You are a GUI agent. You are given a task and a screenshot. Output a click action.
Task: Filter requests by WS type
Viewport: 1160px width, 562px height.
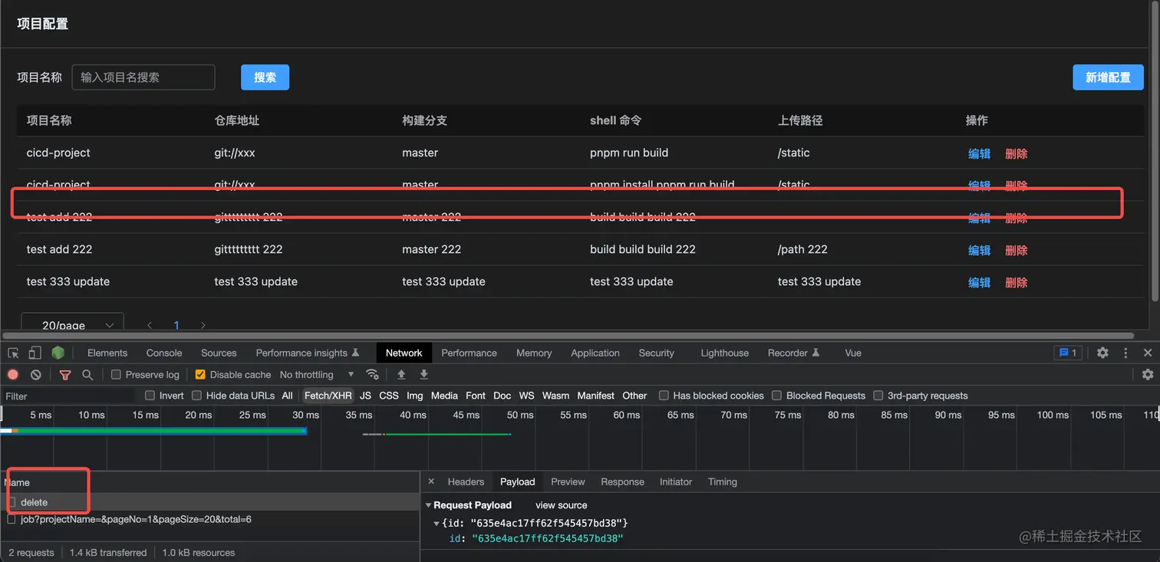click(526, 396)
